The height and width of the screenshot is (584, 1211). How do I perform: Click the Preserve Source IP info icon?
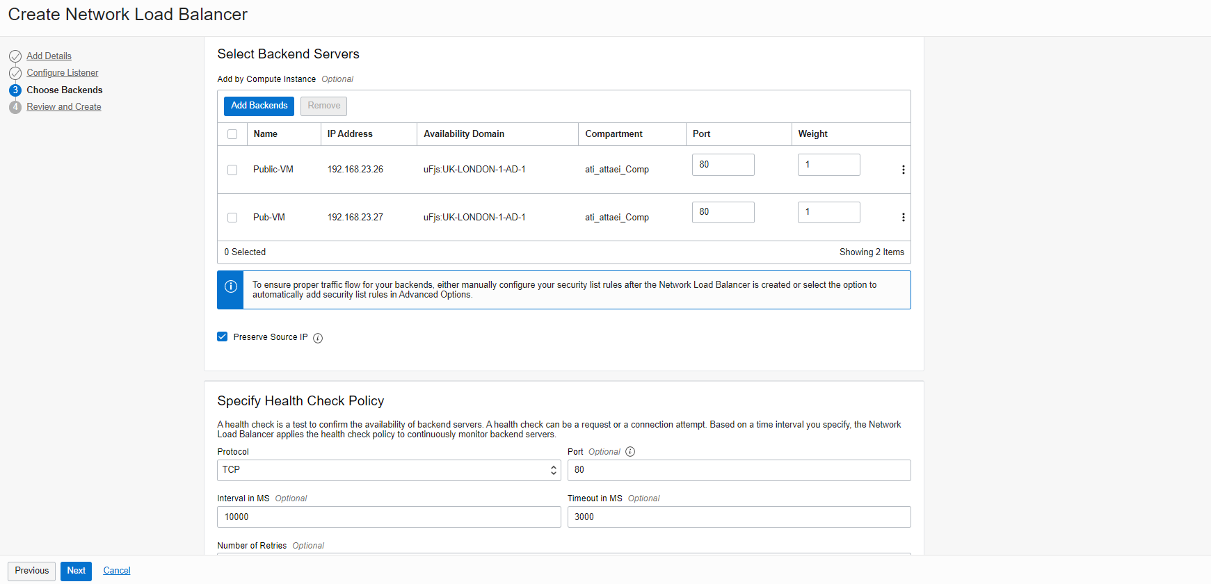click(x=318, y=338)
